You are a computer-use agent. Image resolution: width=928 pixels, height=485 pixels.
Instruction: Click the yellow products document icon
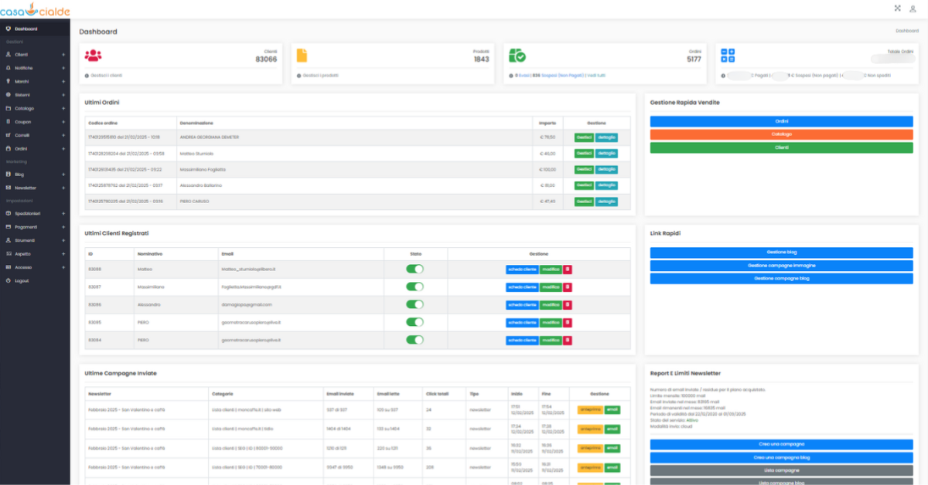[x=302, y=55]
